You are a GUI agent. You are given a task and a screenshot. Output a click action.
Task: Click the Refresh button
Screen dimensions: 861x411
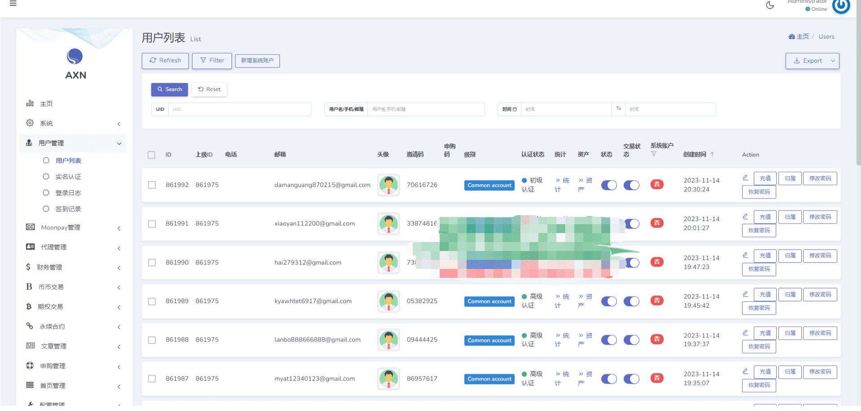click(165, 61)
